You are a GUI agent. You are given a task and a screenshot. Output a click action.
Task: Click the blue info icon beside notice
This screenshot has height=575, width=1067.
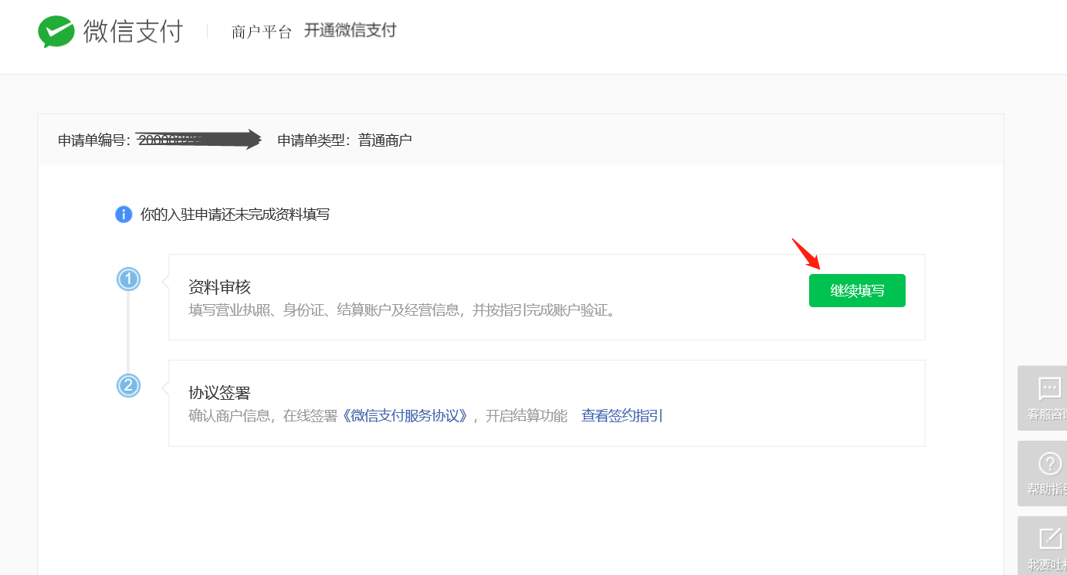124,214
